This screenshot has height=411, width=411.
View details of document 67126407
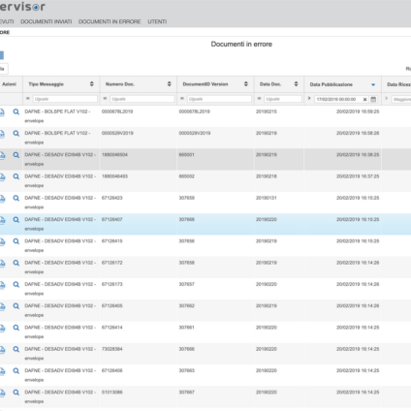pyautogui.click(x=16, y=220)
